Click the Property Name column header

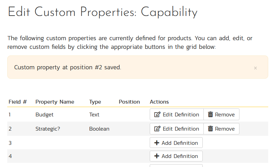55,102
